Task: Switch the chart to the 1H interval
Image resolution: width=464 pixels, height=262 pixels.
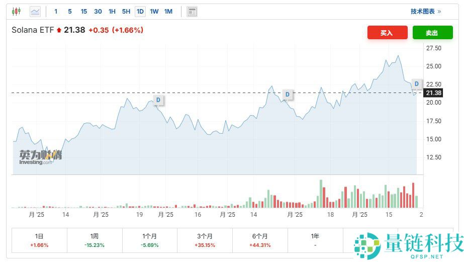Action: pyautogui.click(x=112, y=11)
